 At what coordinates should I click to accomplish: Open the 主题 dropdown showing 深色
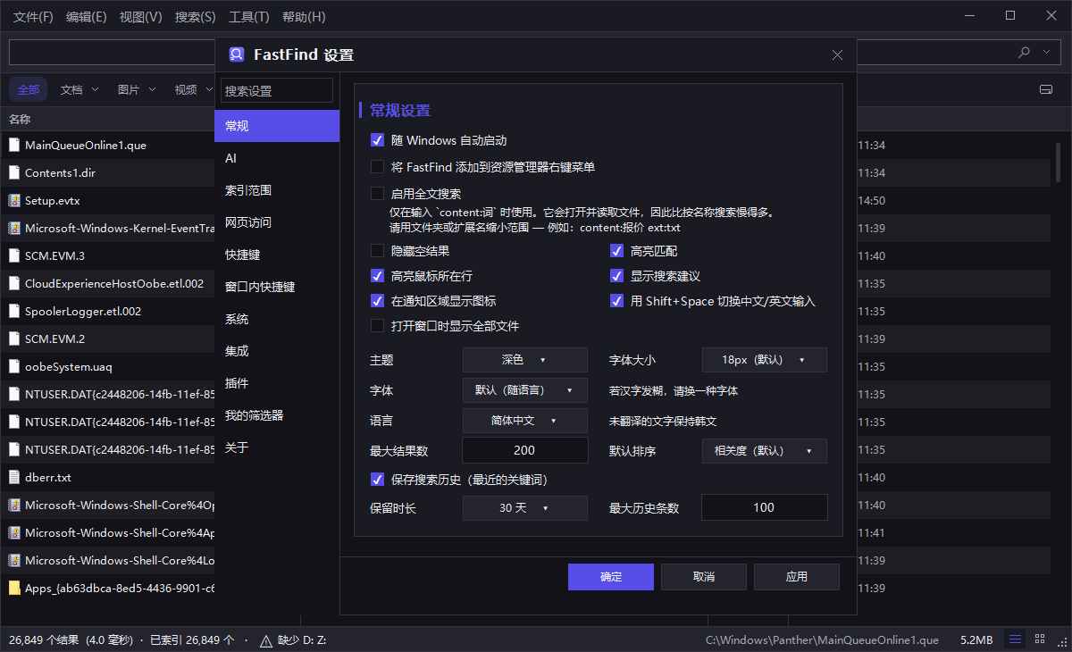coord(525,360)
